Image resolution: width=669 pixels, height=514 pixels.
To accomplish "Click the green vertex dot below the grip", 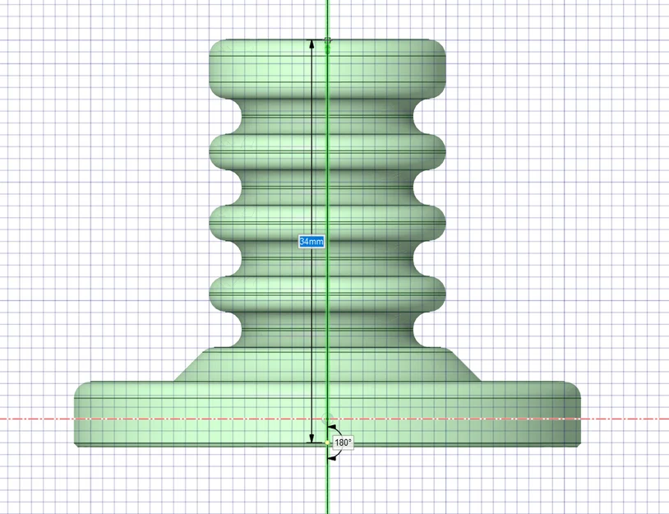I will point(327,49).
